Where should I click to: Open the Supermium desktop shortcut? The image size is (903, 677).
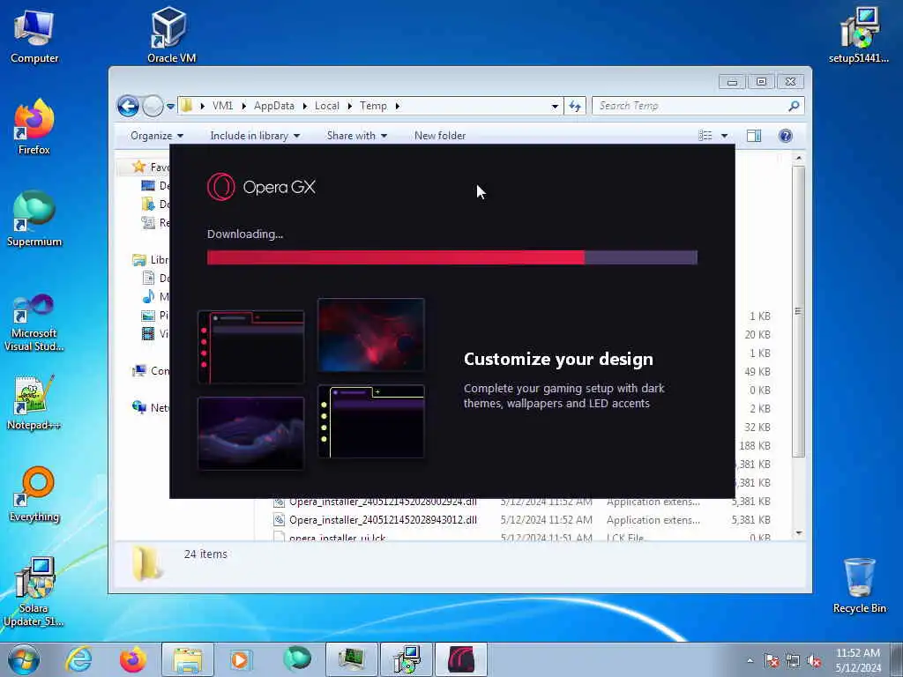[34, 219]
